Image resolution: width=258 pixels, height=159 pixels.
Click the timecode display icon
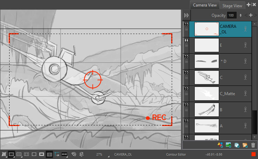point(64,155)
